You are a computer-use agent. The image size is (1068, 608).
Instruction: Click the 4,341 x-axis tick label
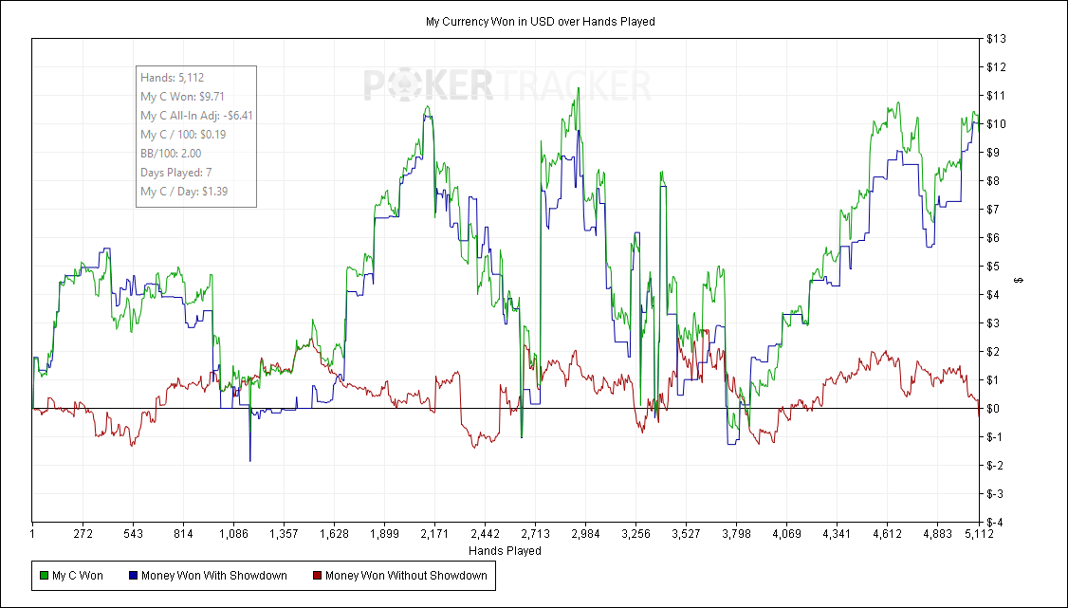click(x=837, y=534)
